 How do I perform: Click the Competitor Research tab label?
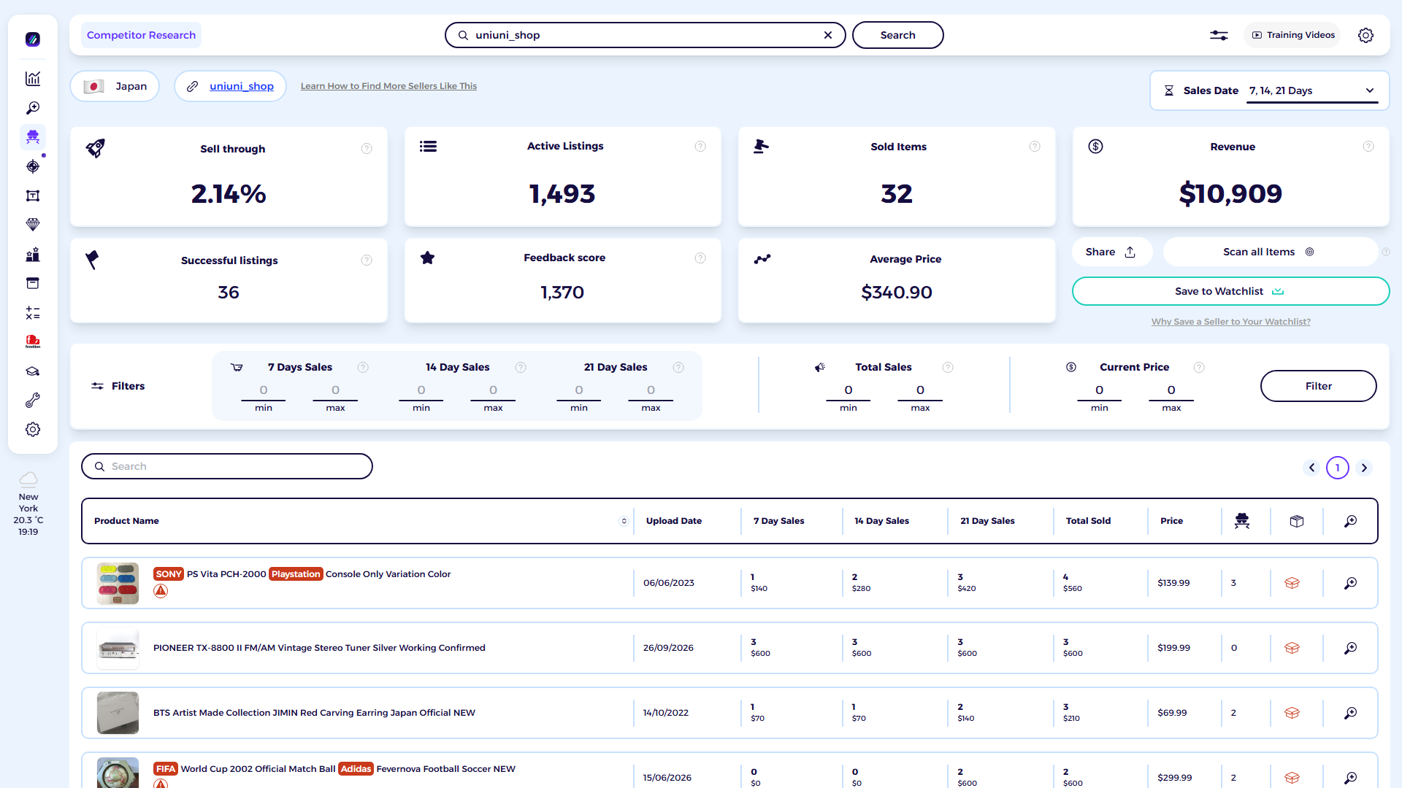pos(141,35)
